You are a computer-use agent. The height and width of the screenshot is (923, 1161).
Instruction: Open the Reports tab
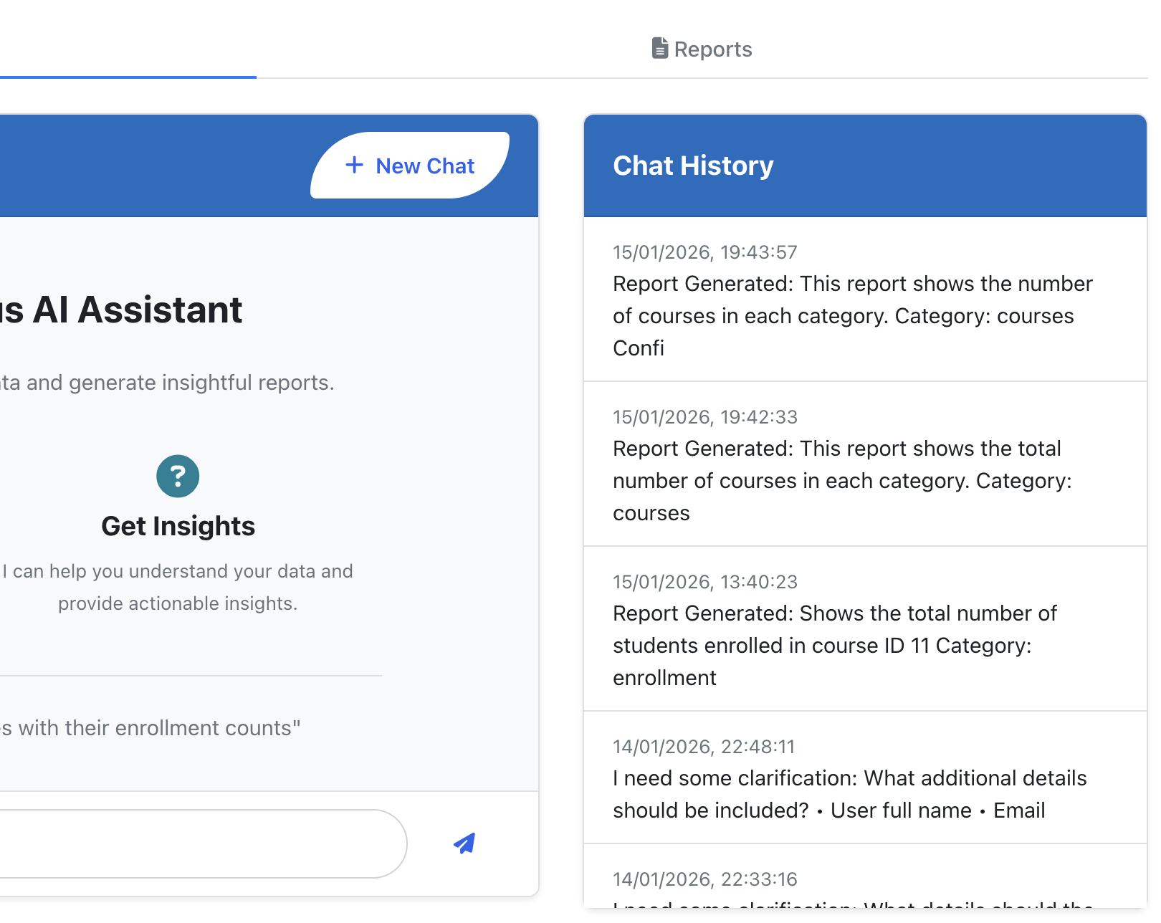702,49
